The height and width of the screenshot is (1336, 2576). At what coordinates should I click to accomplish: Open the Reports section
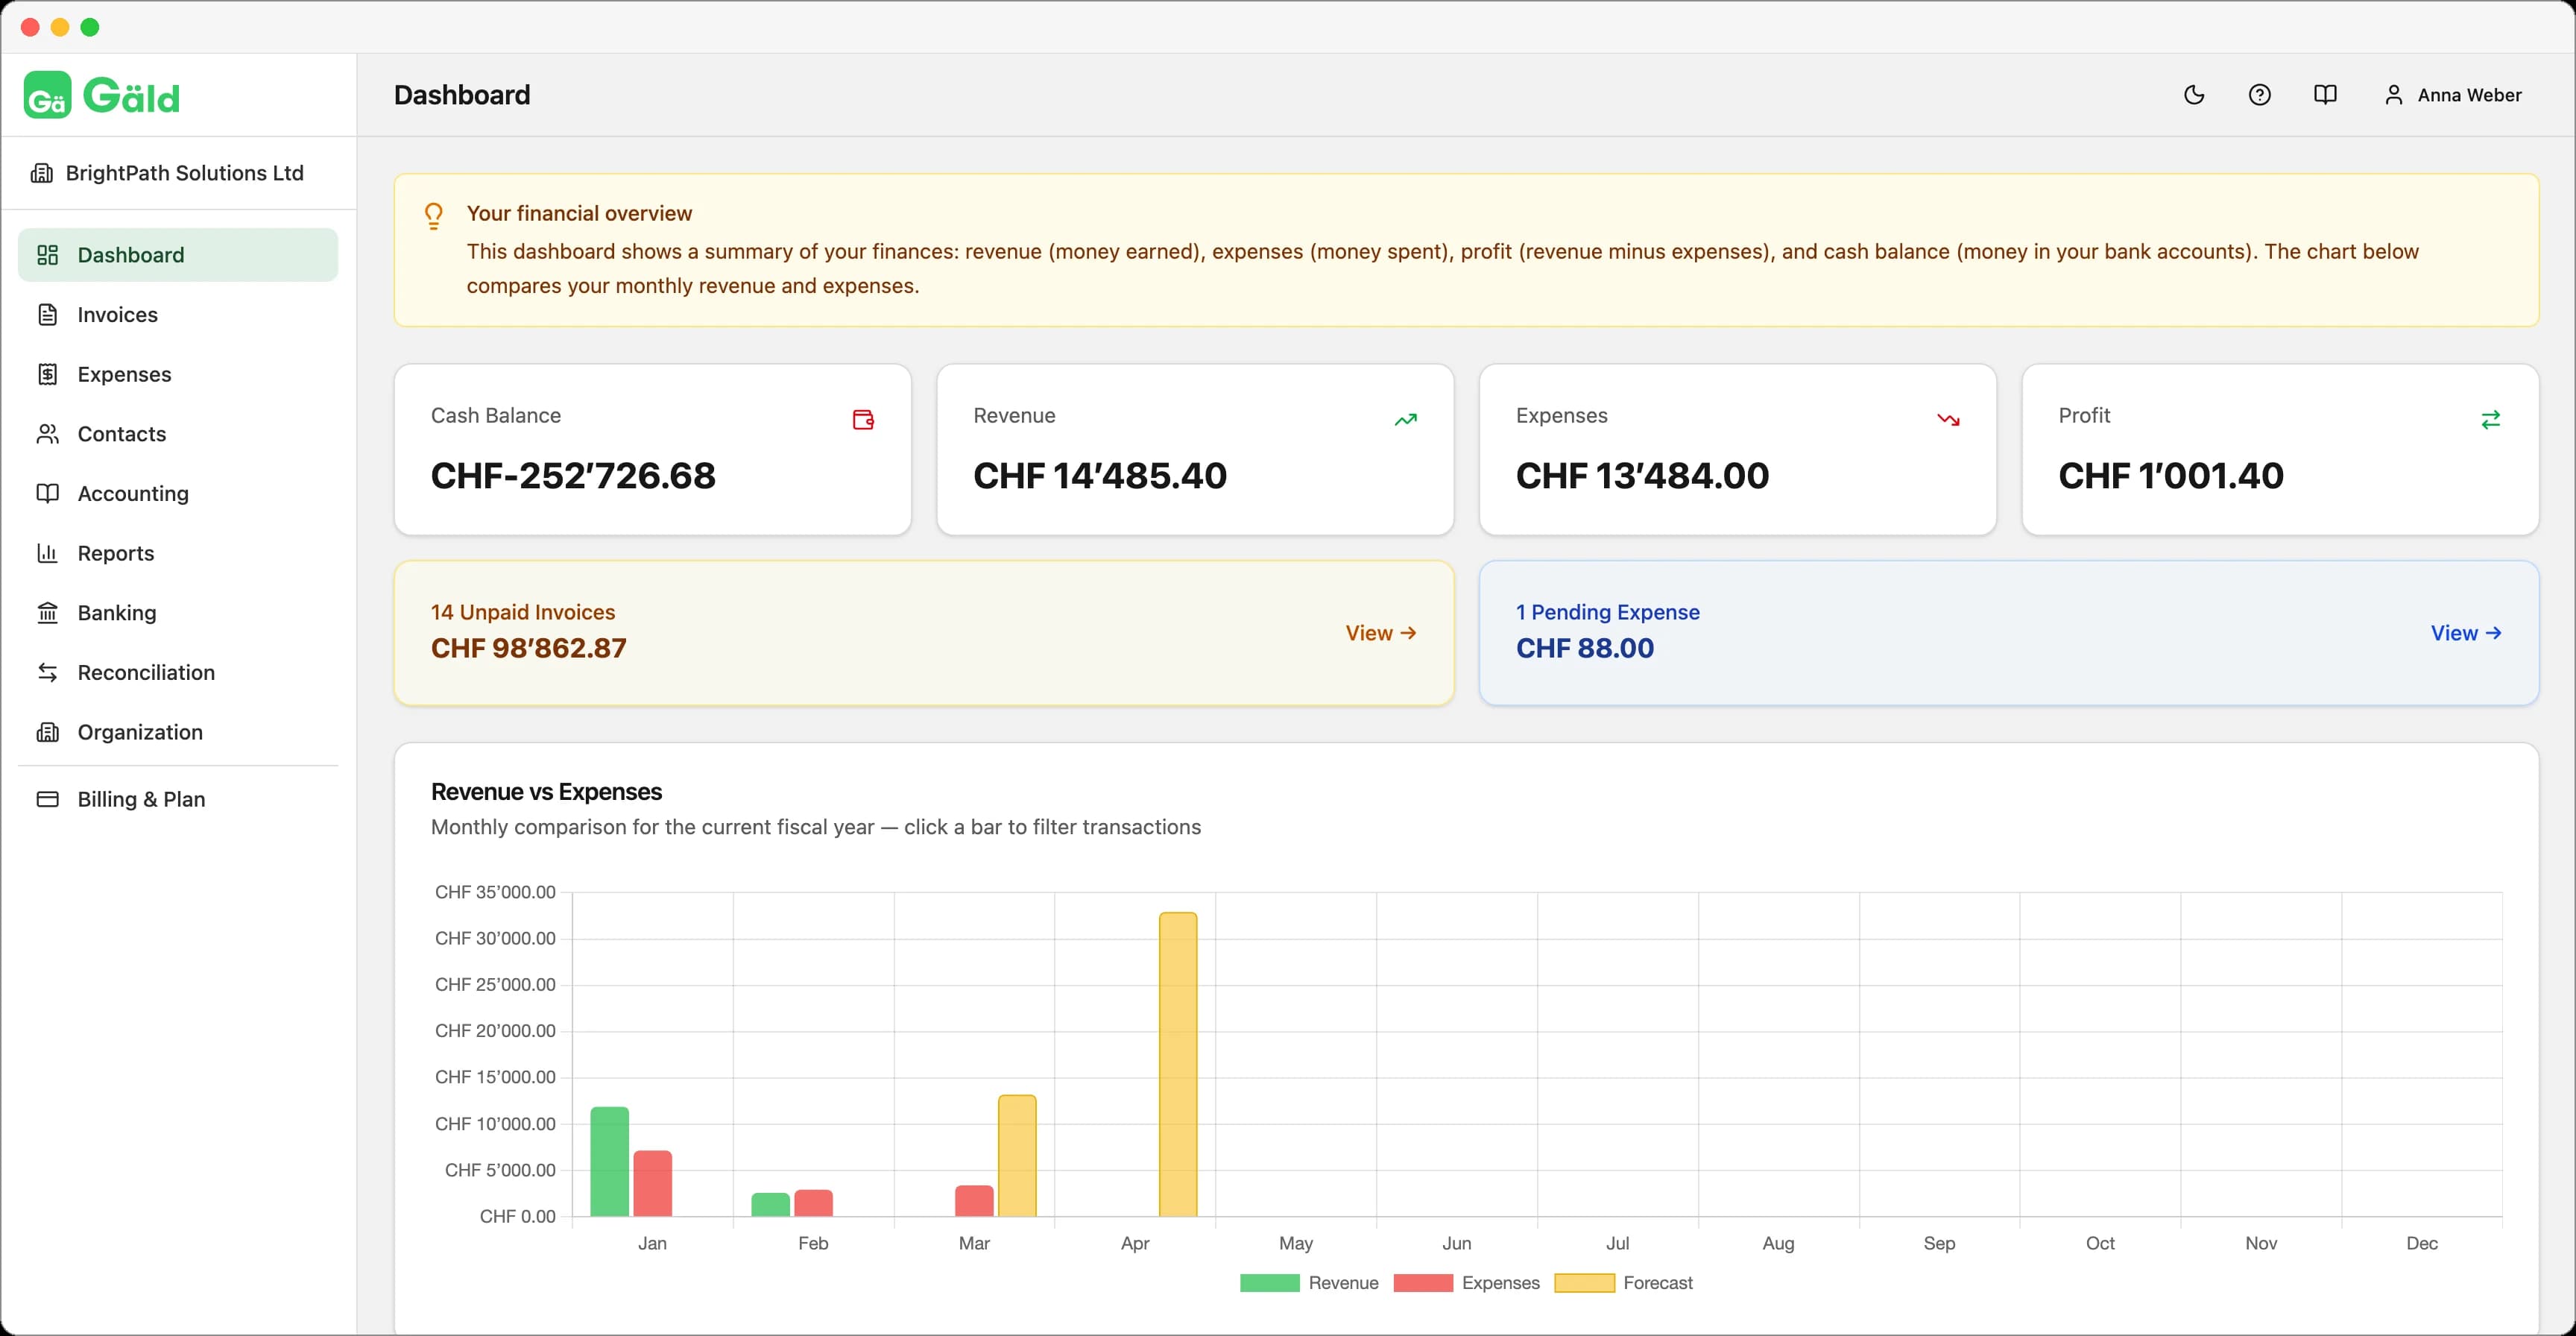(116, 553)
